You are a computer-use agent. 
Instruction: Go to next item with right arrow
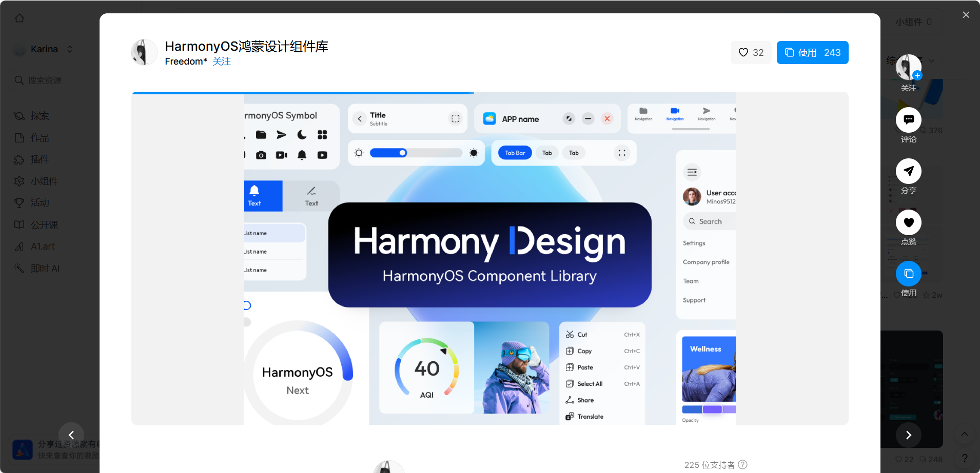(x=908, y=435)
